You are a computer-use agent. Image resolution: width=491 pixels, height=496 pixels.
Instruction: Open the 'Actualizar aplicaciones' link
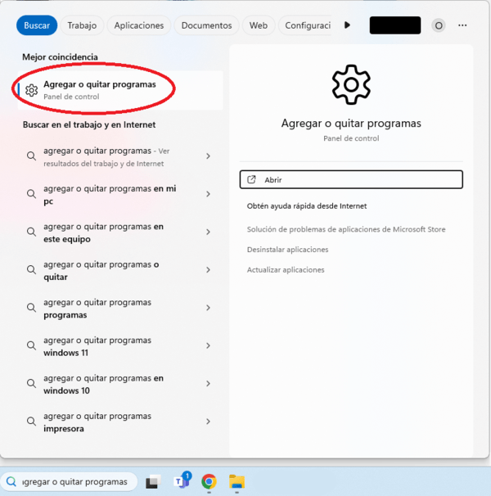(286, 270)
